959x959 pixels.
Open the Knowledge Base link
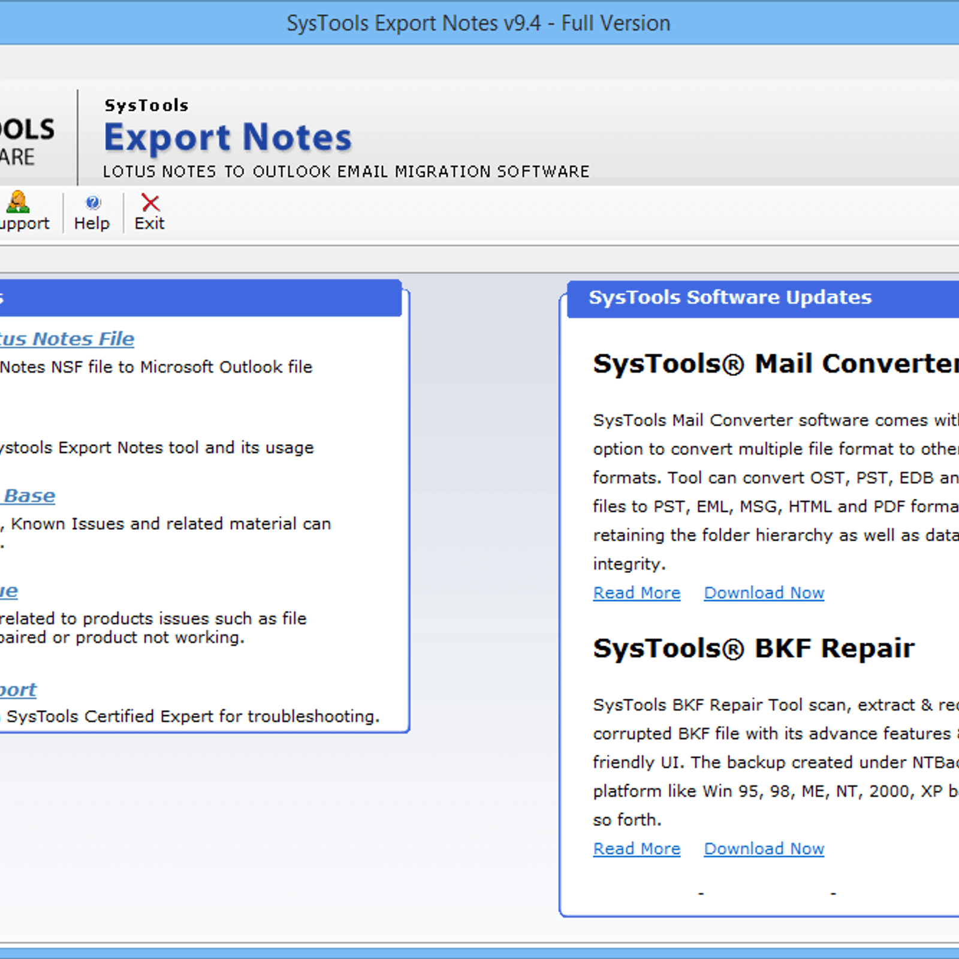28,496
